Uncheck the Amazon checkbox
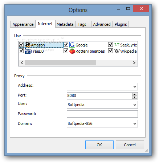The height and width of the screenshot is (163, 159). [21, 45]
